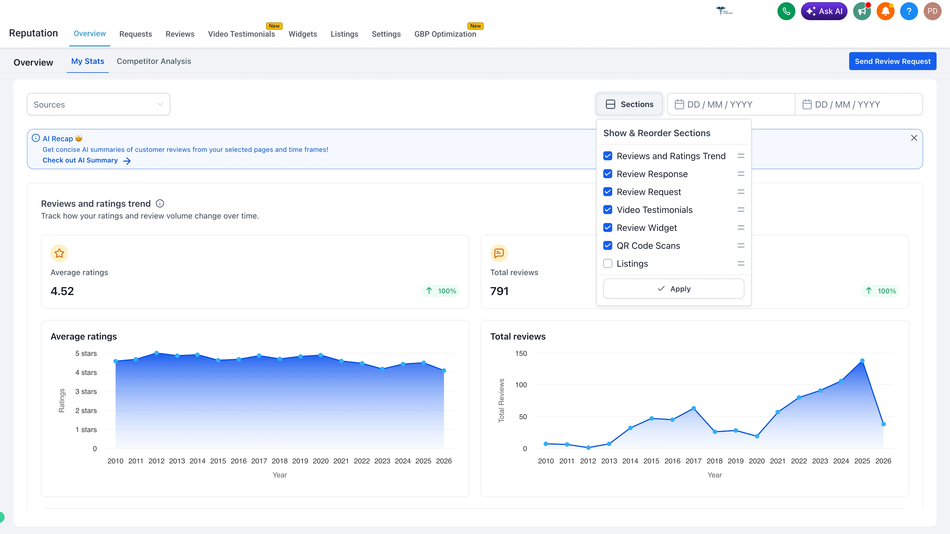The height and width of the screenshot is (534, 950).
Task: Open the GBP Optimization menu item
Action: [446, 34]
